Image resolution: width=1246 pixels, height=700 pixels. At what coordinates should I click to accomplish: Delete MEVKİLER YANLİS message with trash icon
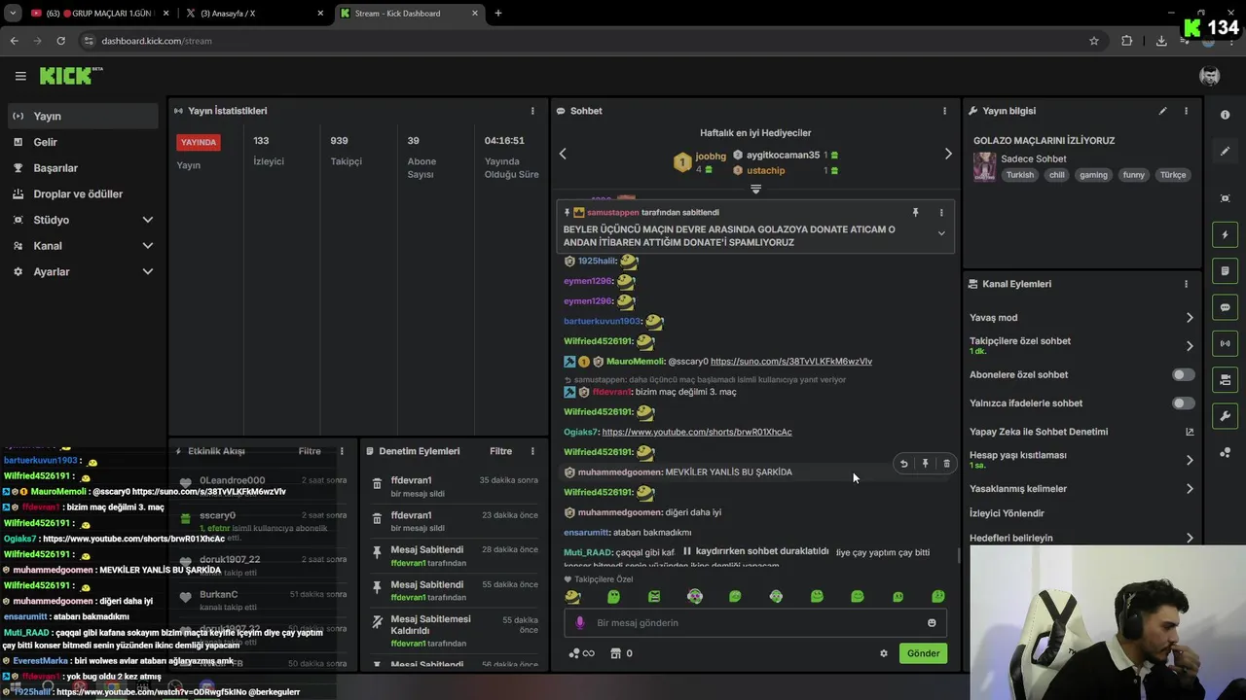(x=946, y=464)
